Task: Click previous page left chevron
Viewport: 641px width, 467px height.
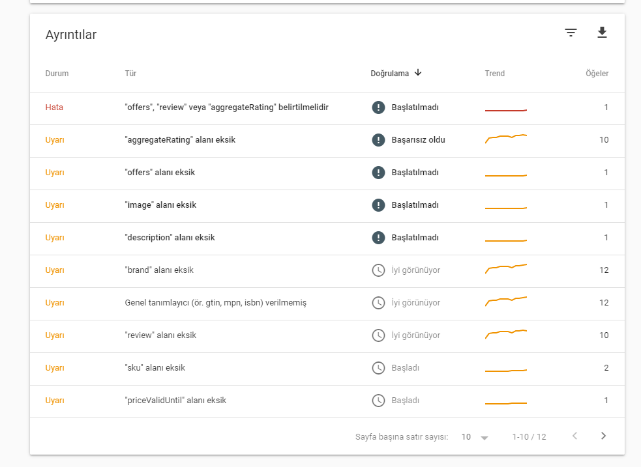Action: click(574, 436)
